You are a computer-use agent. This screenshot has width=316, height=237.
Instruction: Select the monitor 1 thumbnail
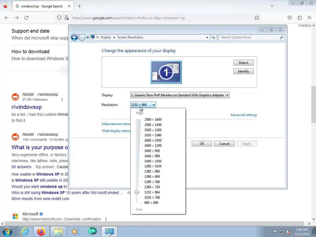pyautogui.click(x=166, y=72)
